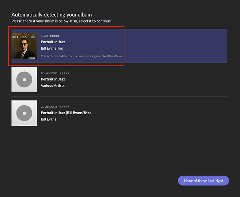The width and height of the screenshot is (240, 197).
Task: Click the star rating beside 20 Jun 1998
Action: [x=64, y=73]
